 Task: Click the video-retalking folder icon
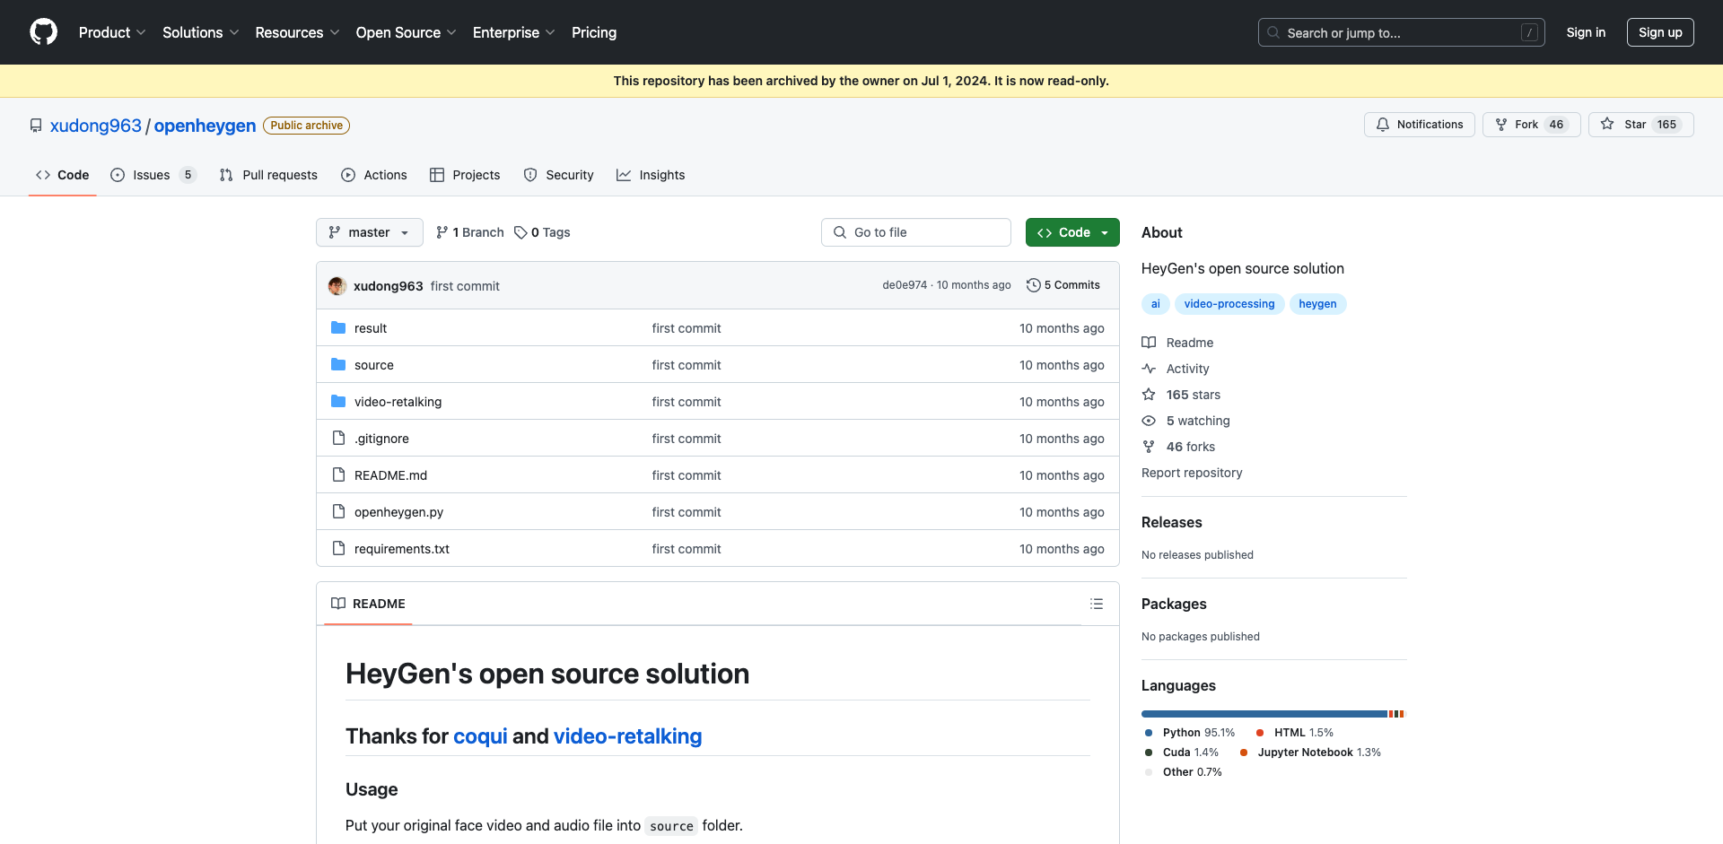pos(338,401)
